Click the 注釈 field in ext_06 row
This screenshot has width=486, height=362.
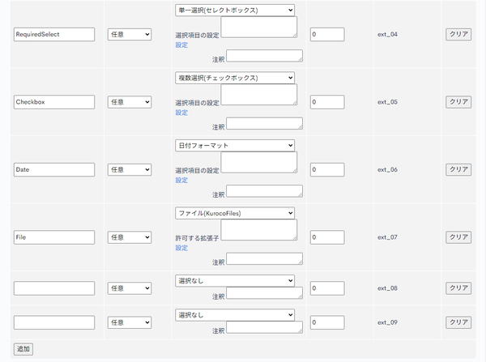point(264,191)
